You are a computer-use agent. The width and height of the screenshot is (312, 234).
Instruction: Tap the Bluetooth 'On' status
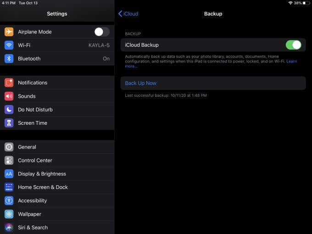coord(106,59)
